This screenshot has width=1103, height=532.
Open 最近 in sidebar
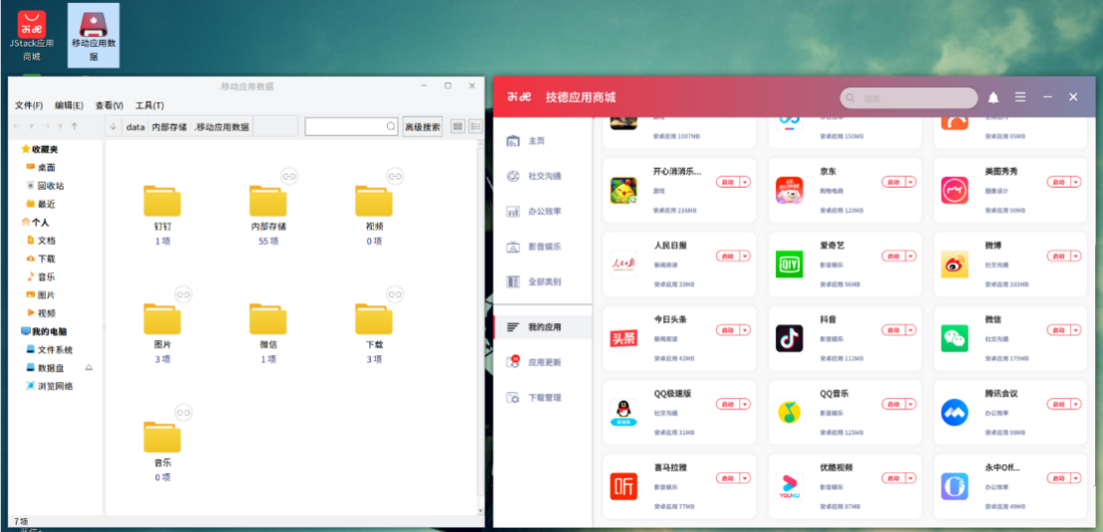pos(41,204)
